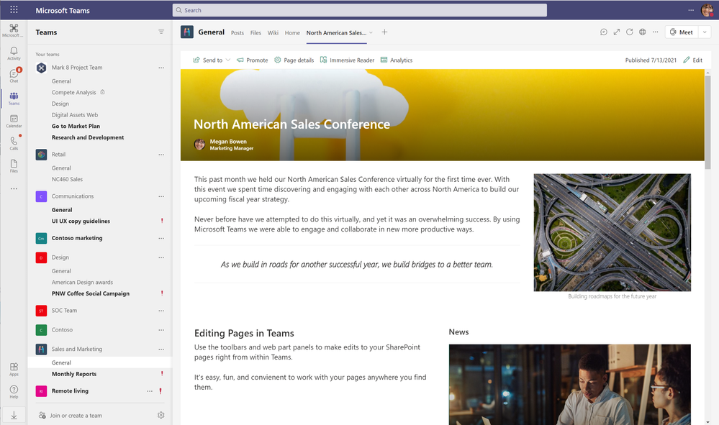Open the Files app in the rail
The image size is (719, 425).
click(14, 166)
